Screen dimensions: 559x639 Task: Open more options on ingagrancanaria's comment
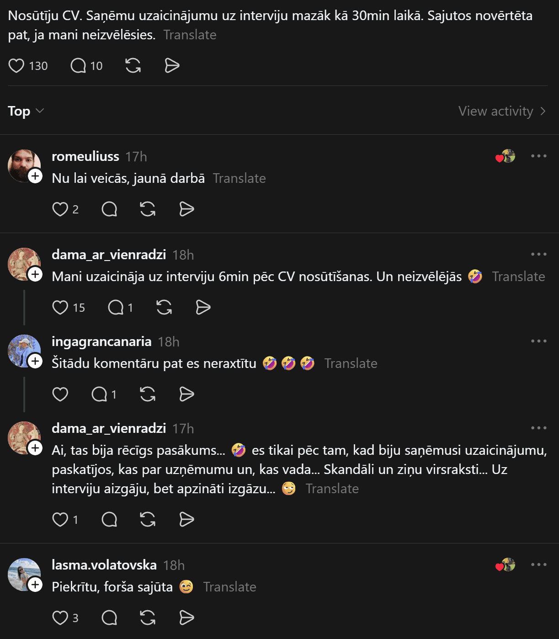539,341
